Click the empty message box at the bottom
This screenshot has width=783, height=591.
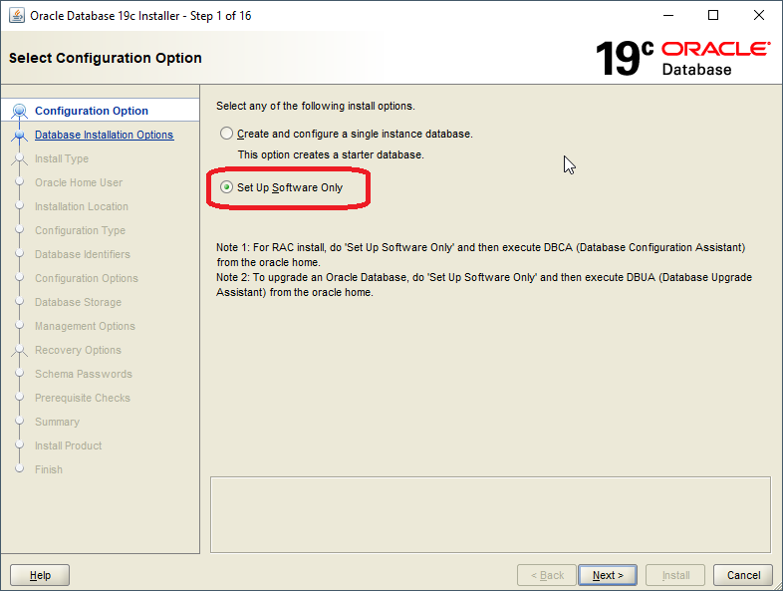point(490,514)
